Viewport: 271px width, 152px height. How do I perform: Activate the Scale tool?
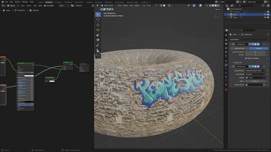point(98,35)
